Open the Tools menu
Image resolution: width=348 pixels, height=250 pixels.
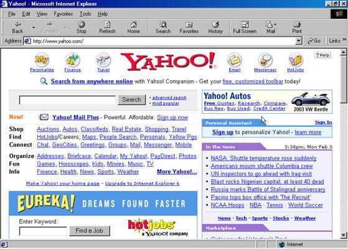[x=85, y=14]
